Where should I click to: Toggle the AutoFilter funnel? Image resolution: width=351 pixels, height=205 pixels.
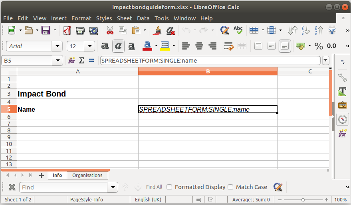332,30
